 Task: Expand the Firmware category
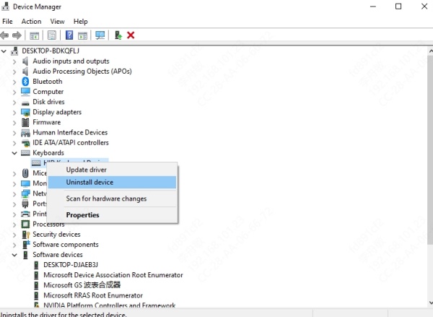pyautogui.click(x=14, y=123)
